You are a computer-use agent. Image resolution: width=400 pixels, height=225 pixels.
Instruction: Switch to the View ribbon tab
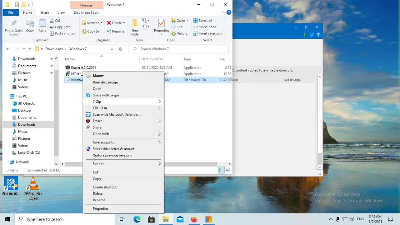[61, 12]
